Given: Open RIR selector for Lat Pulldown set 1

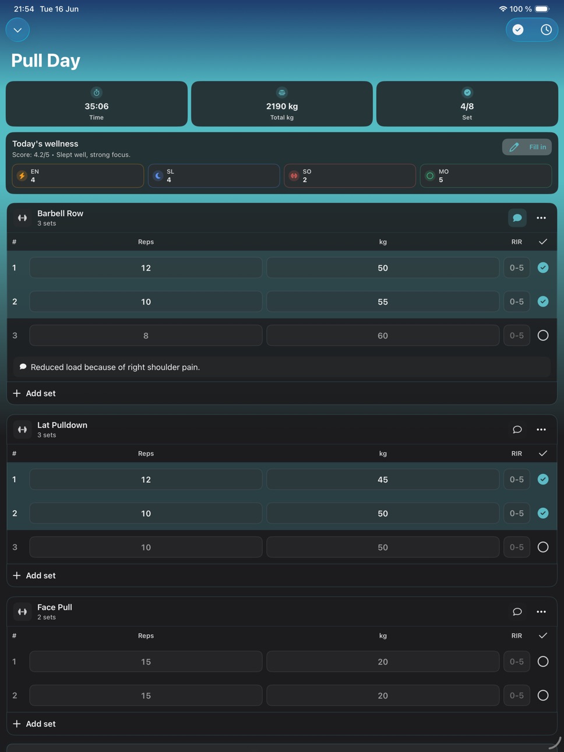Looking at the screenshot, I should (x=517, y=479).
